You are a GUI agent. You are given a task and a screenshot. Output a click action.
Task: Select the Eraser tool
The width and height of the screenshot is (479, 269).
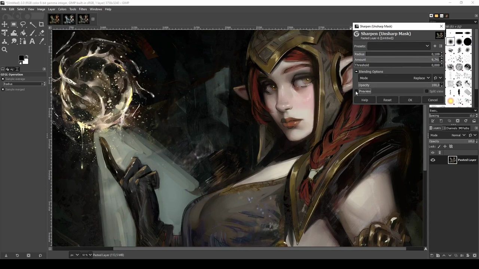41,33
